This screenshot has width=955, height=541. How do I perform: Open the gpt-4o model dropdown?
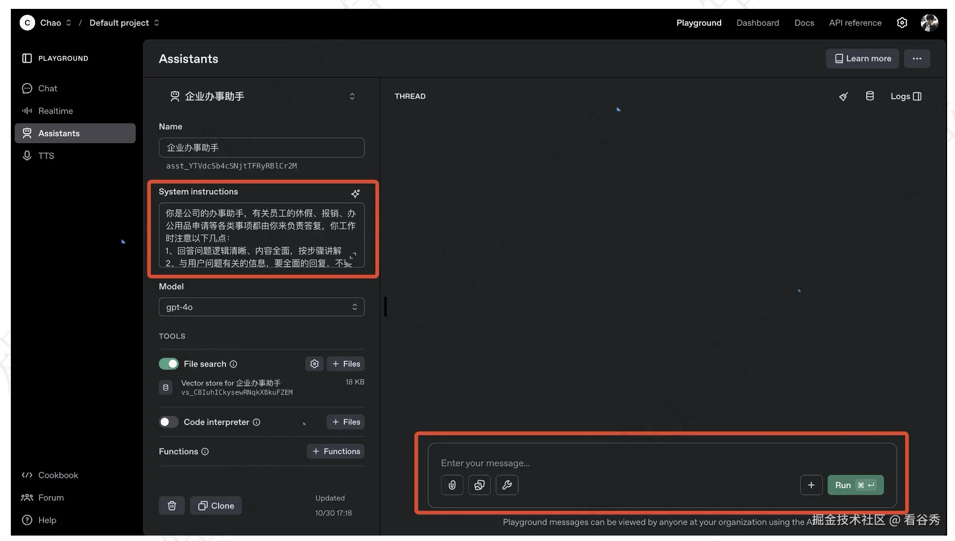pos(261,307)
